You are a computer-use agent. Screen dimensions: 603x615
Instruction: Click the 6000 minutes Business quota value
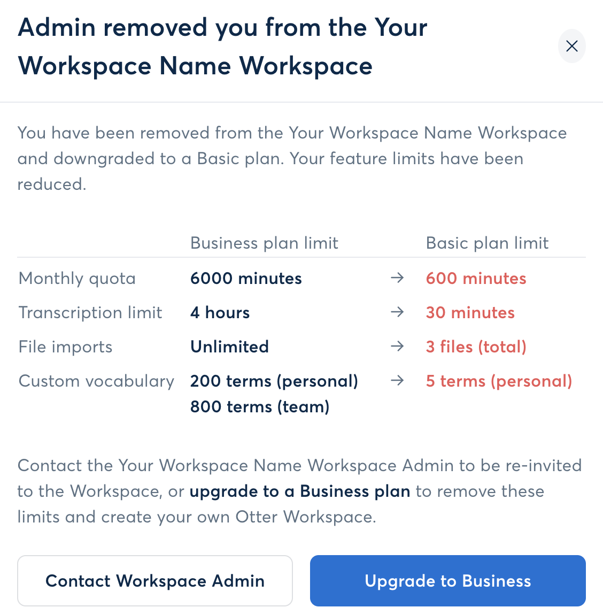pos(246,278)
